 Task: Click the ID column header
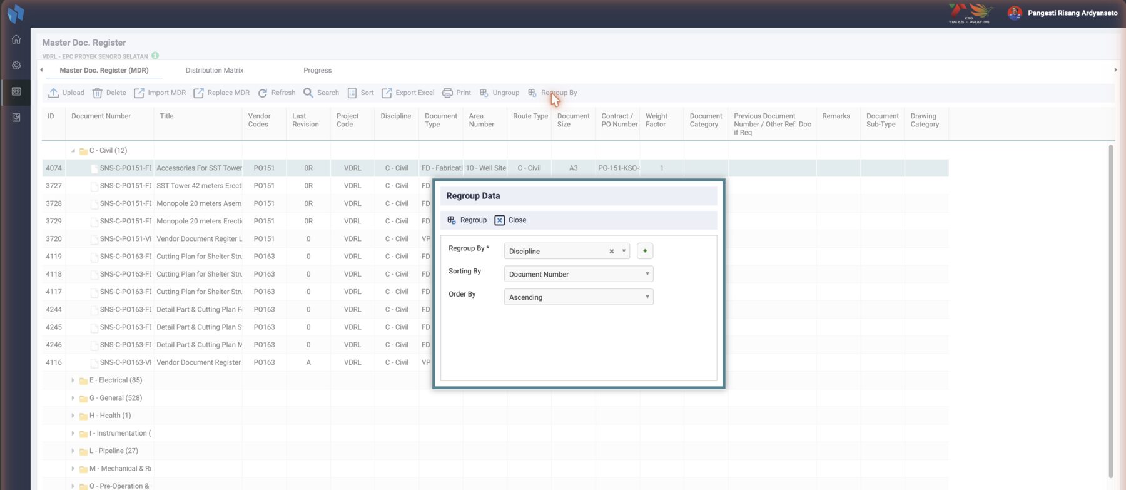point(54,124)
